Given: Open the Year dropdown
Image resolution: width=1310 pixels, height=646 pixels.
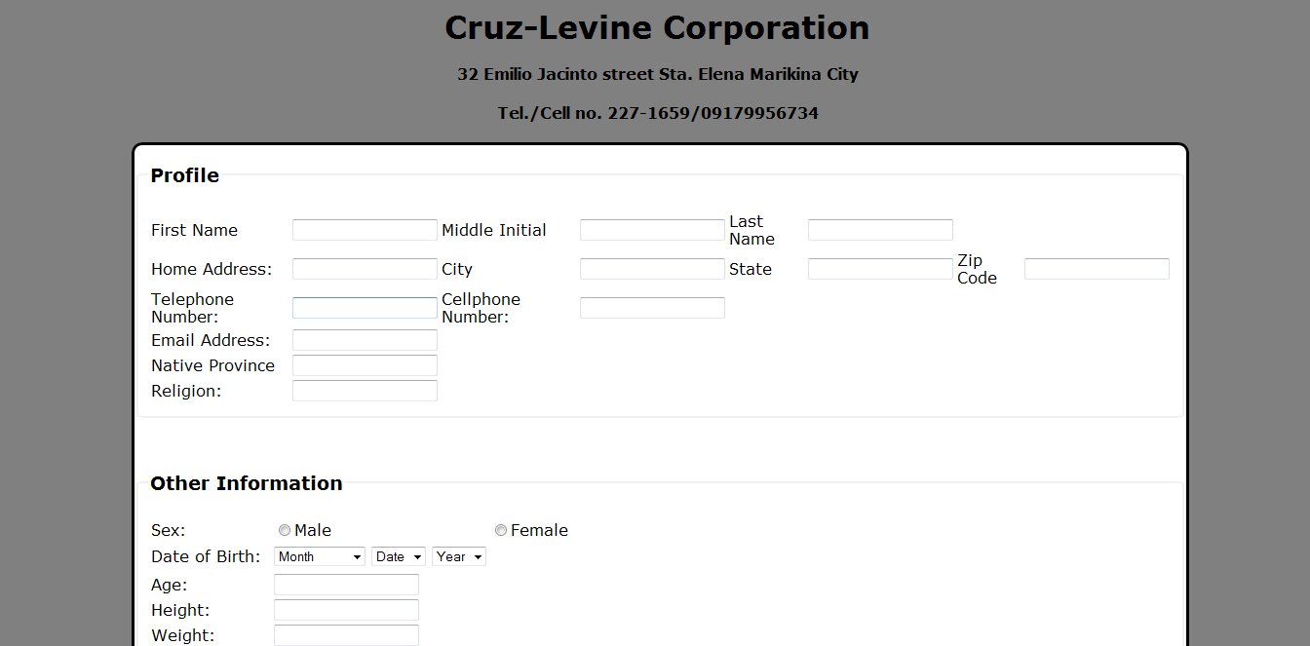Looking at the screenshot, I should (x=459, y=556).
